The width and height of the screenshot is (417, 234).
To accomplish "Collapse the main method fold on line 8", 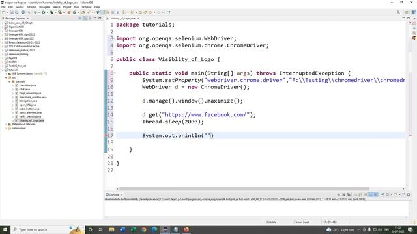I will (x=115, y=73).
